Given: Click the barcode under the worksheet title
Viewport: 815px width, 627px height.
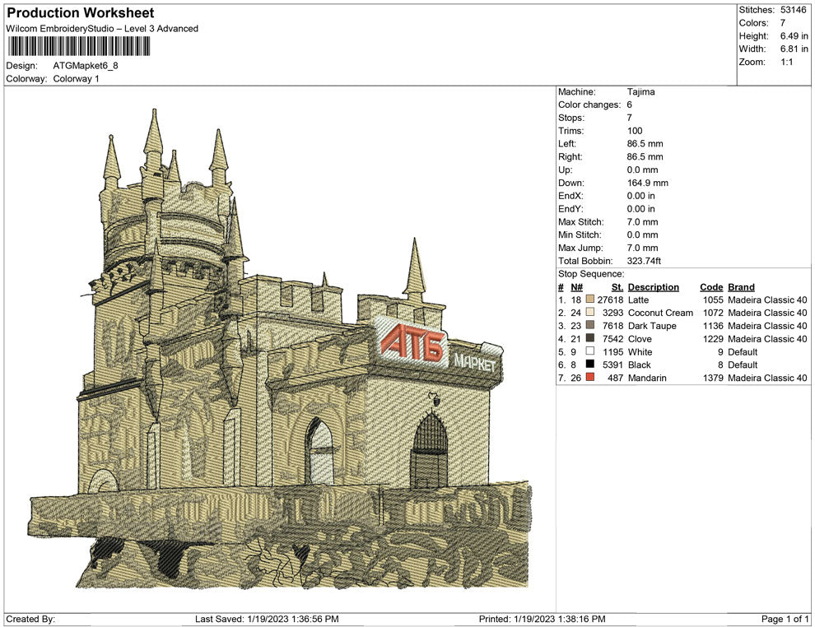Looking at the screenshot, I should pyautogui.click(x=78, y=46).
